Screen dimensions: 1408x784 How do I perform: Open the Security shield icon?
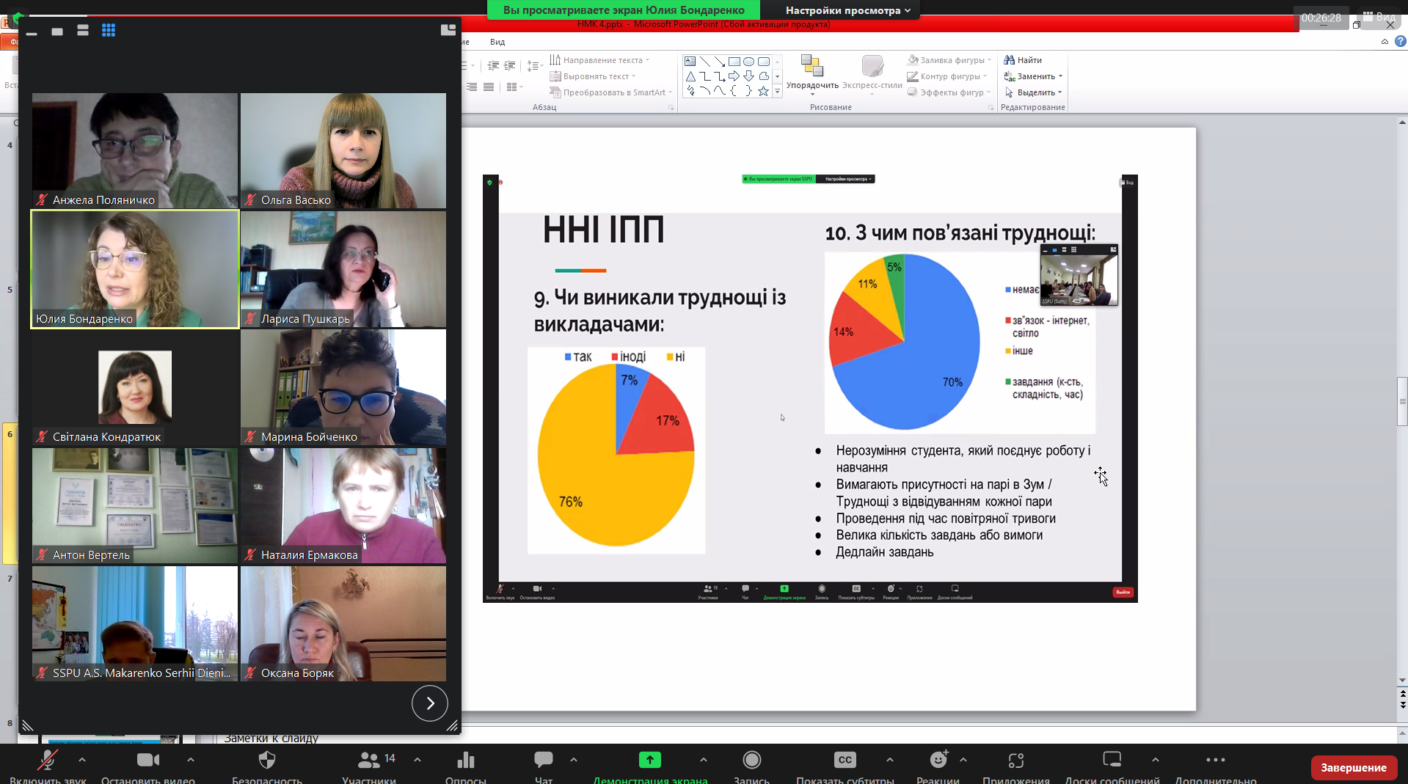click(x=267, y=760)
